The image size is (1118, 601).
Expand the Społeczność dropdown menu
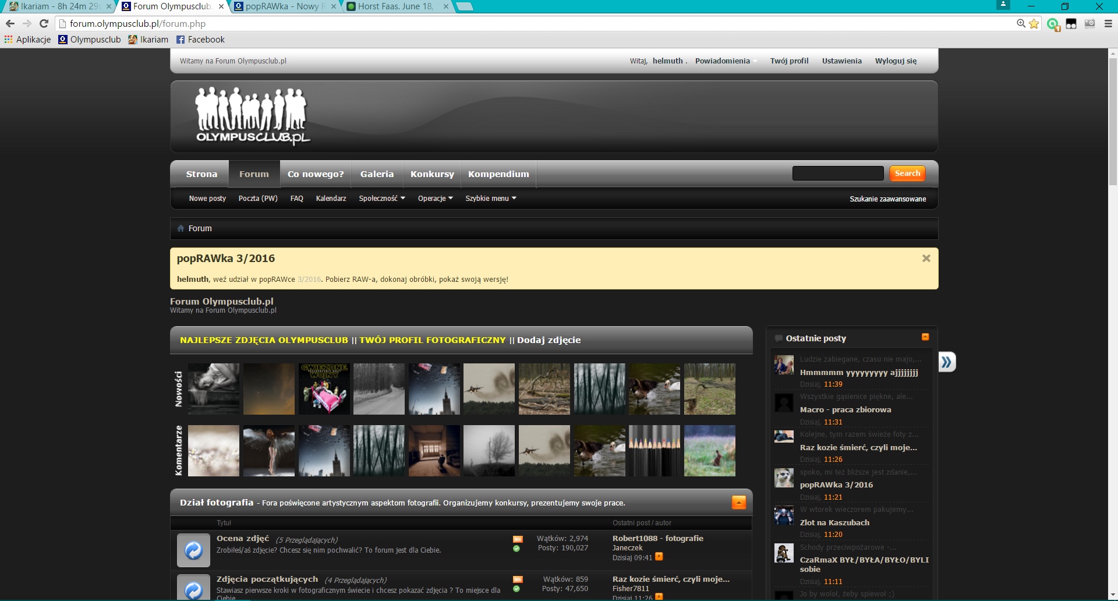[382, 199]
